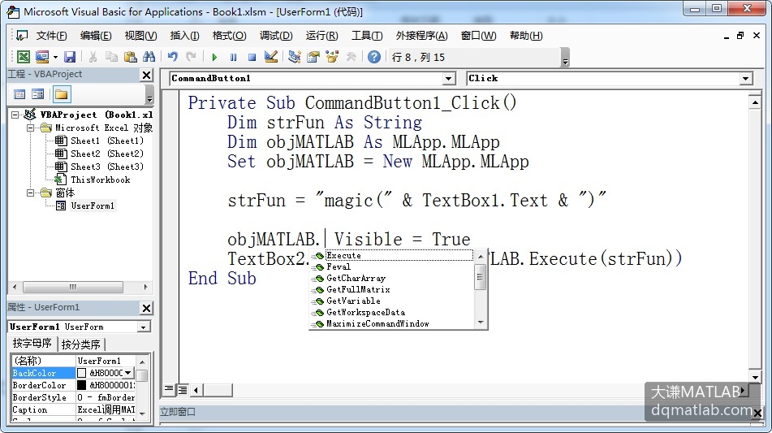Screen dimensions: 772x433
Task: Open Properties Window toolbar icon
Action: (x=313, y=57)
